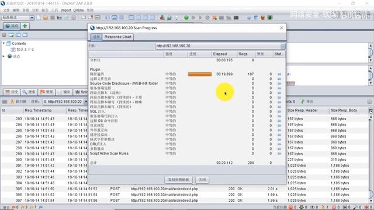The image size is (374, 210).
Task: Click the orange flame 新扫描 new scan button
Action: pos(18,101)
